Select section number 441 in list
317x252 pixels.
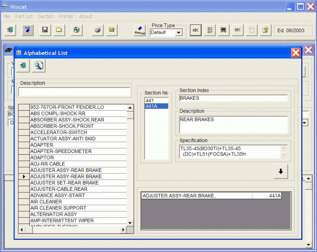coord(157,100)
